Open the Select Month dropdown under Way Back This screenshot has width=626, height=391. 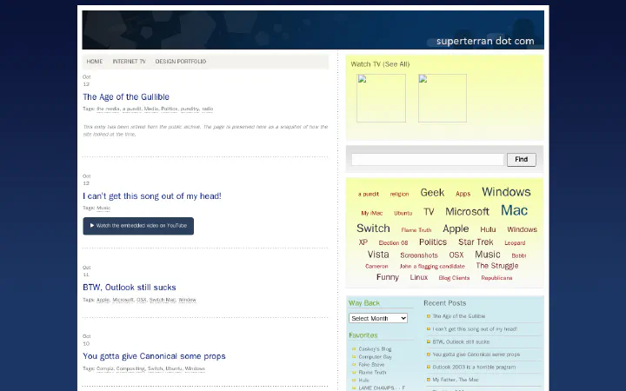click(x=378, y=318)
